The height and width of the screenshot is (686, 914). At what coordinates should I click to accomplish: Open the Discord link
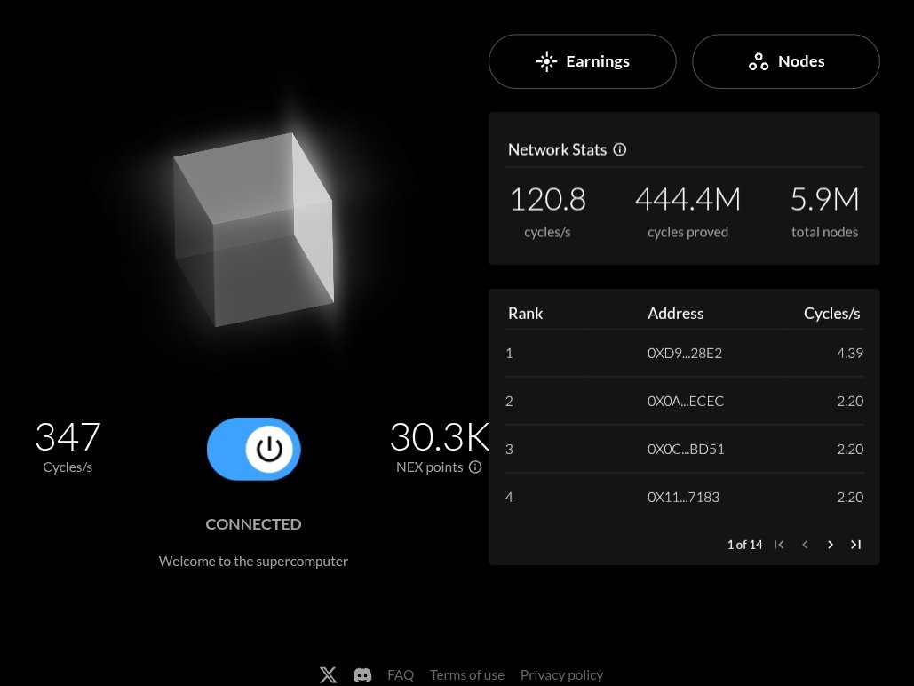[x=362, y=675]
